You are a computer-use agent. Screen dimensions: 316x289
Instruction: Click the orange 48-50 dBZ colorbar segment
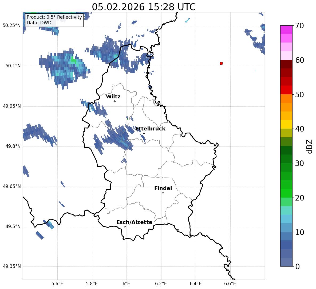286,99
